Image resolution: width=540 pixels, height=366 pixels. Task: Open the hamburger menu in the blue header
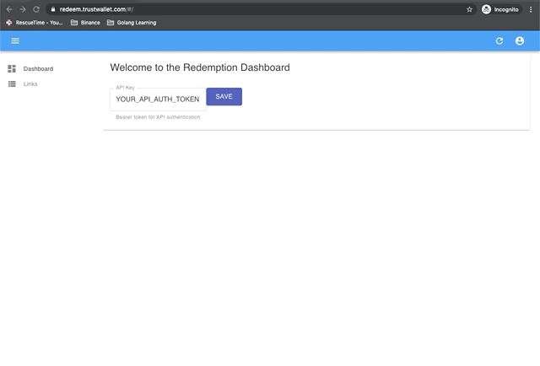[15, 41]
